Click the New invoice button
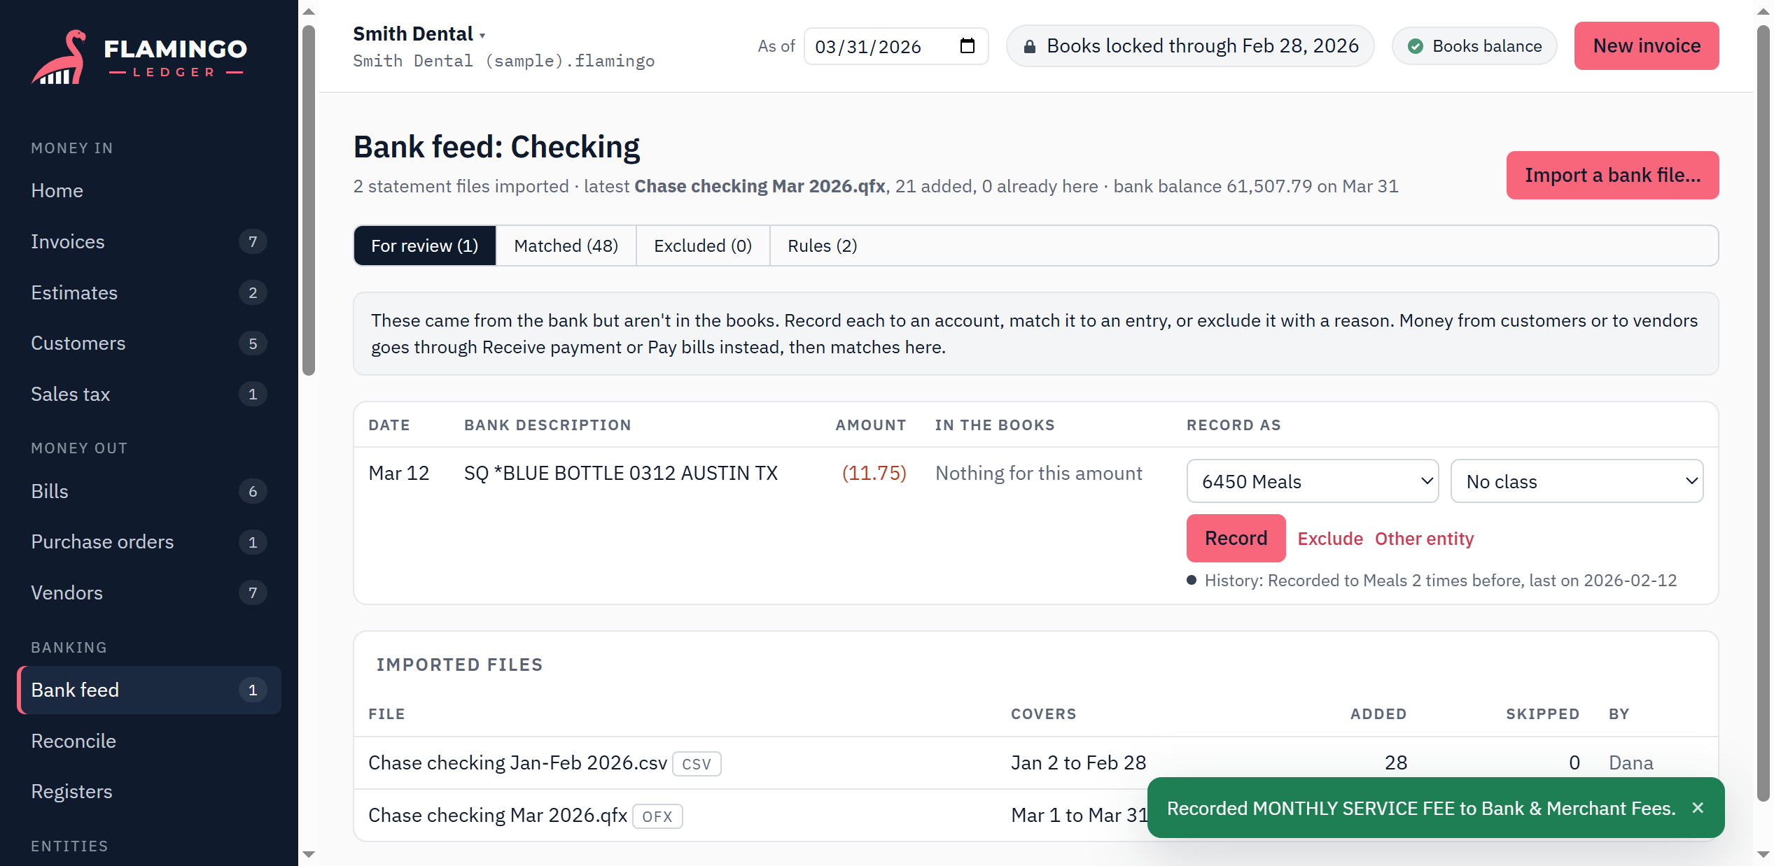 [1647, 46]
